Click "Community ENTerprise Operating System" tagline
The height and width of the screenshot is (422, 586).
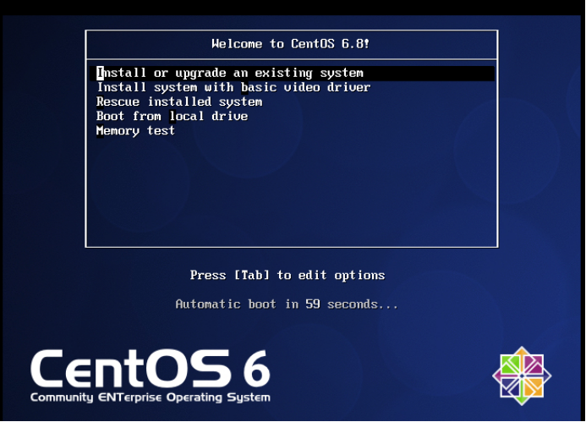coord(151,397)
